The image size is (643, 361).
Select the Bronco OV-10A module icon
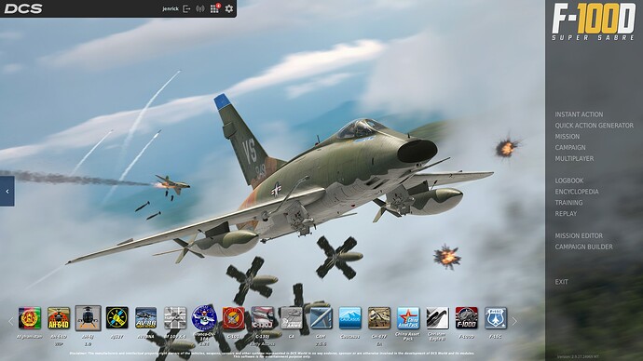204,318
